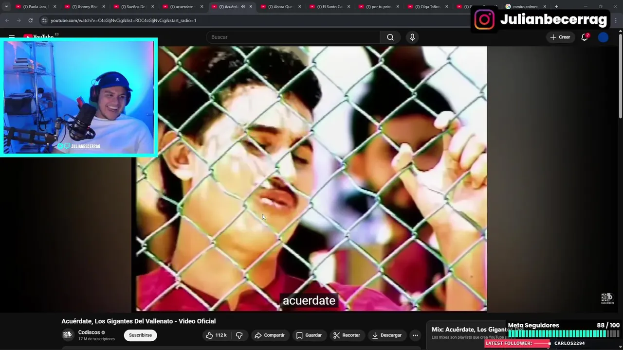This screenshot has height=350, width=623.
Task: Click the YouTube Buscar search field
Action: click(293, 37)
